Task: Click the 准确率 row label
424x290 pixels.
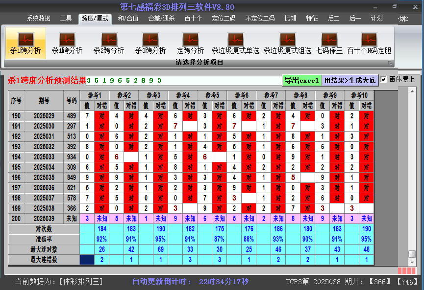Action: [44, 239]
